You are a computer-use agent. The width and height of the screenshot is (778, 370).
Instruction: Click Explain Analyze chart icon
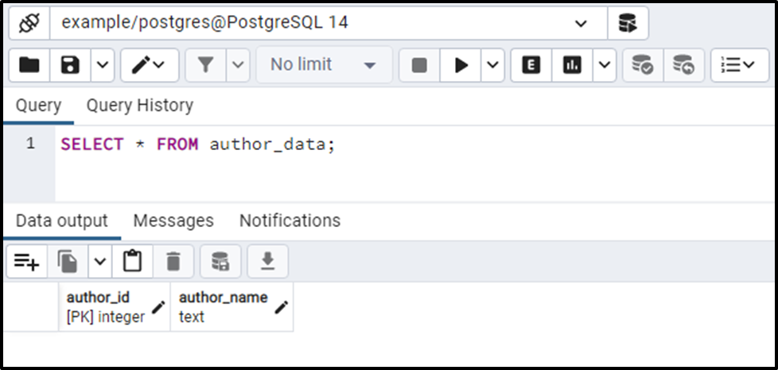pos(572,65)
